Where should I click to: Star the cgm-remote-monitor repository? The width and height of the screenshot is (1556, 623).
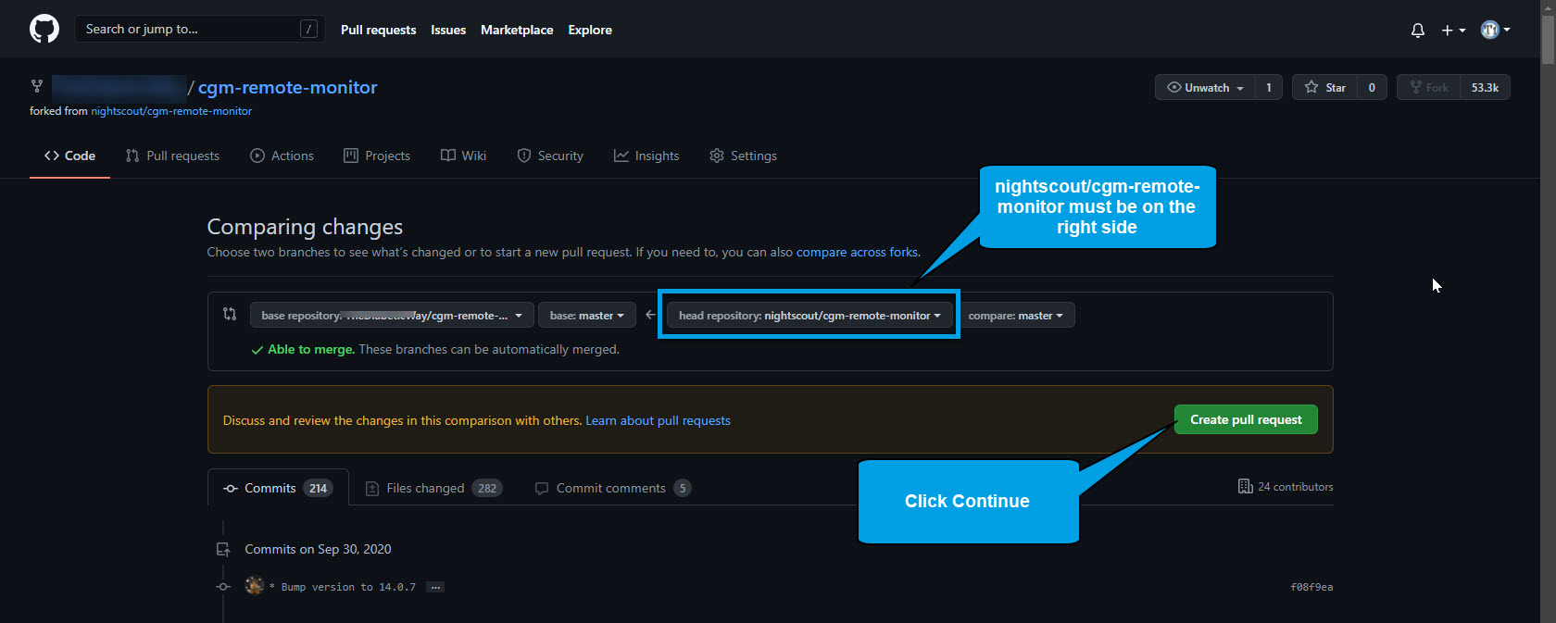click(x=1325, y=87)
